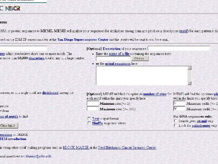Screen dimensions: 218x164
Task: Focus the Maximum width field
Action: pyautogui.click(x=179, y=109)
